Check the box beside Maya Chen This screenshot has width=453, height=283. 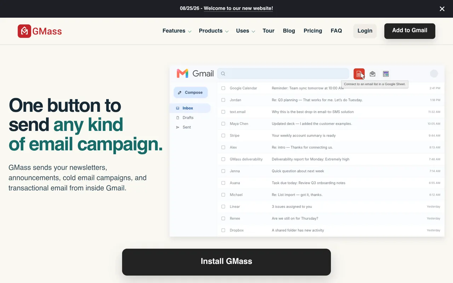223,124
